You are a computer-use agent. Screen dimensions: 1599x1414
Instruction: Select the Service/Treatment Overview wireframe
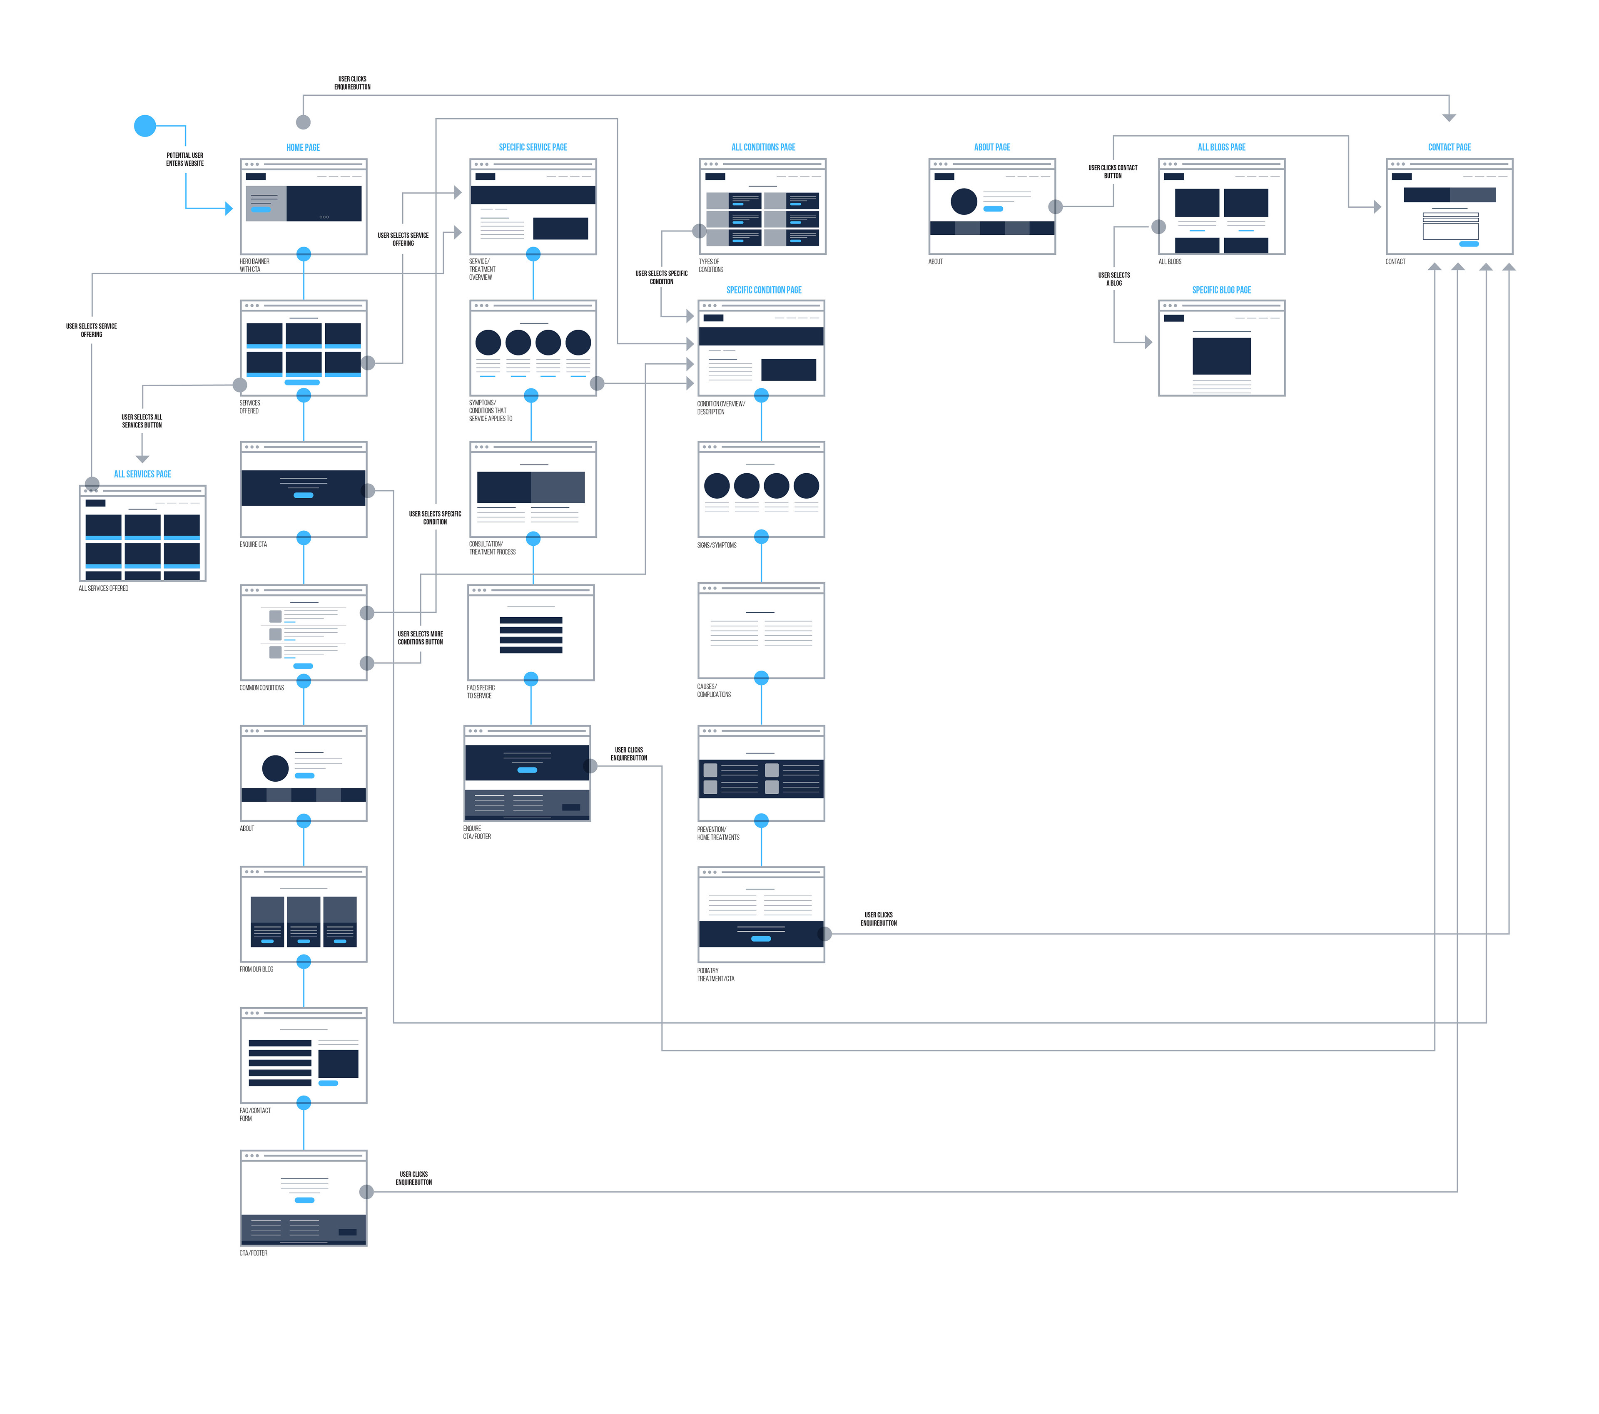pyautogui.click(x=533, y=206)
